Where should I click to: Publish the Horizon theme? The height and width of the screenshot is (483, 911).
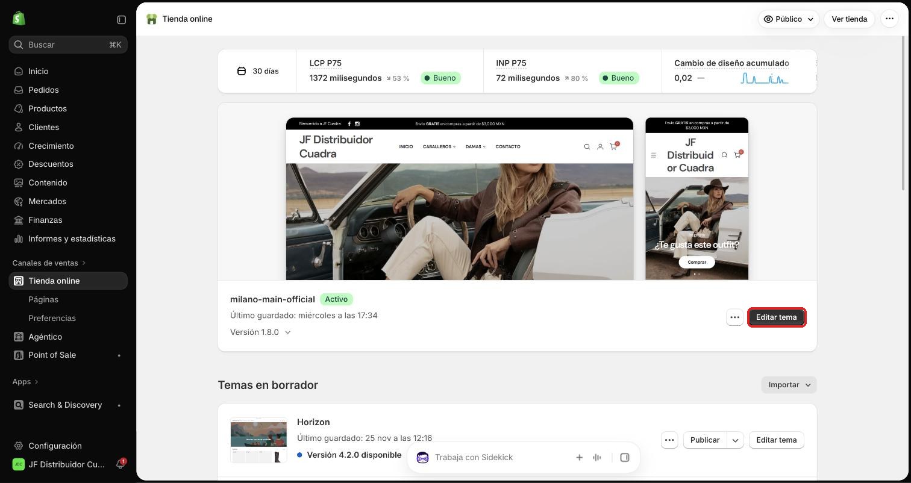click(x=705, y=440)
